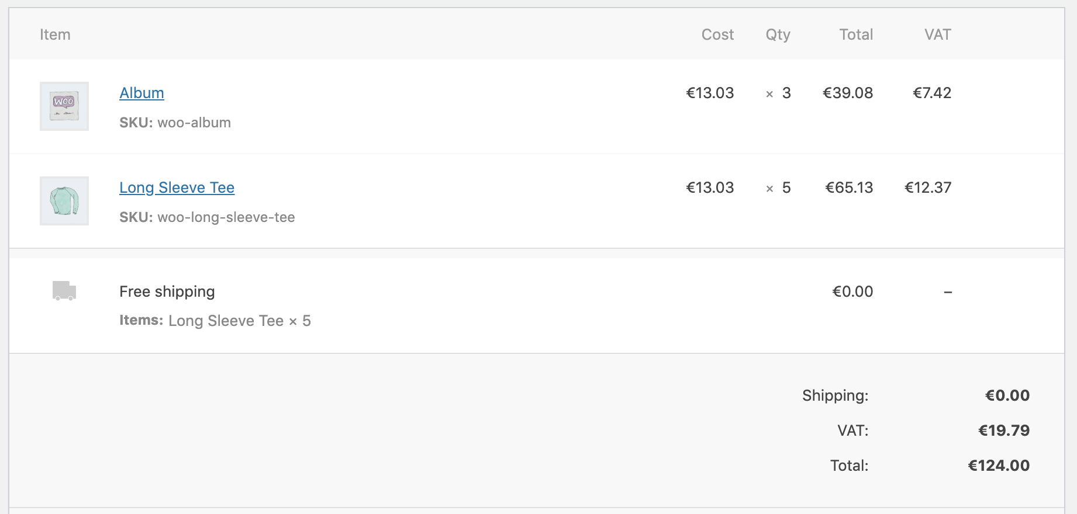The width and height of the screenshot is (1077, 514).
Task: Open the Album product thumbnail
Action: coord(64,106)
